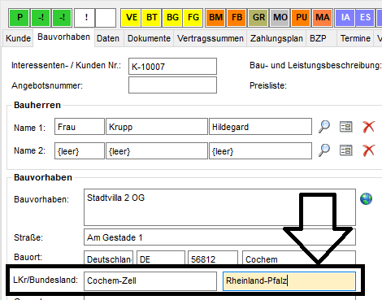The height and width of the screenshot is (300, 382).
Task: Select the yellow BT status button
Action: tap(152, 18)
